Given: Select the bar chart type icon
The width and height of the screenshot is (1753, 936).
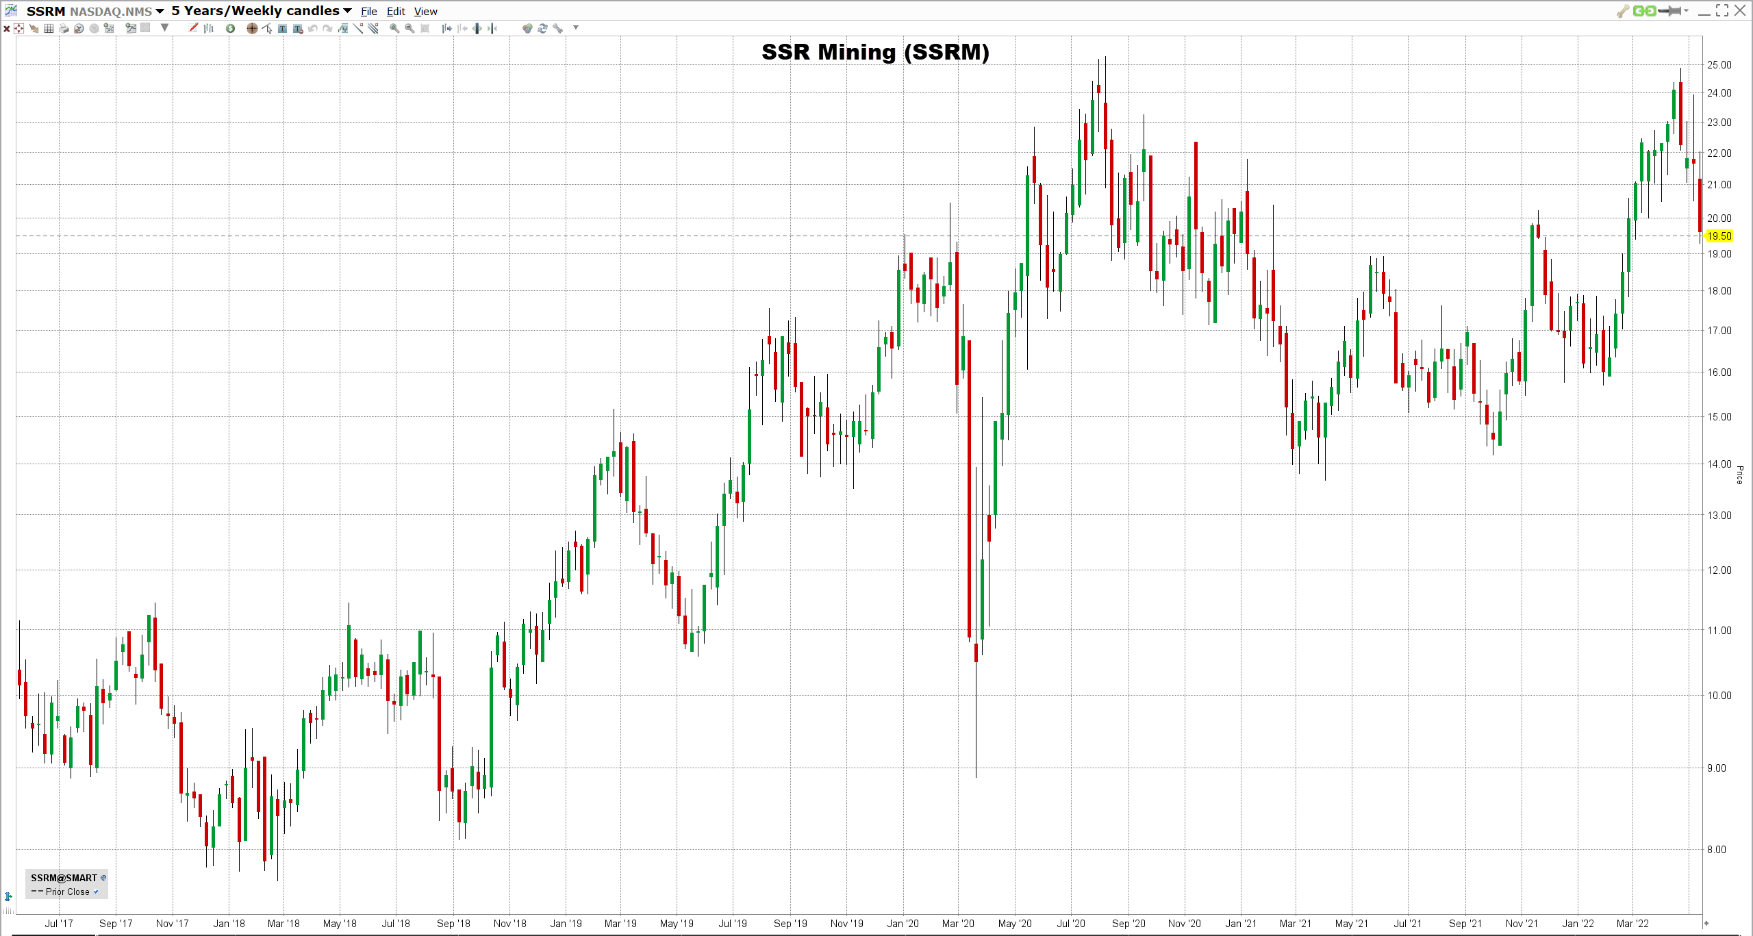Looking at the screenshot, I should 209,28.
